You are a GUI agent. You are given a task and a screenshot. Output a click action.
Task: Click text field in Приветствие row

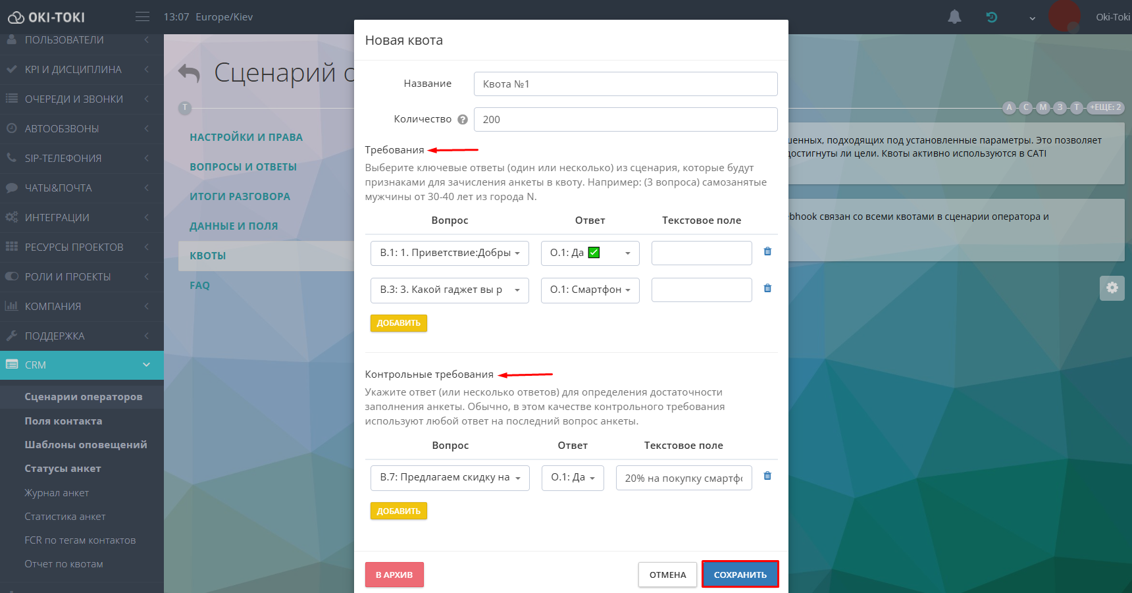coord(702,253)
